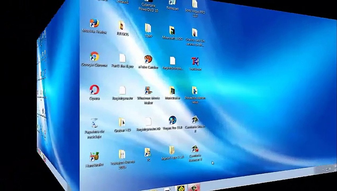Image resolution: width=337 pixels, height=191 pixels.
Task: Open the Grabar HD folder
Action: point(122,123)
